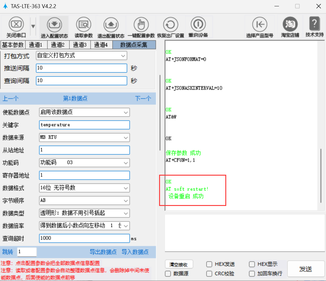This screenshot has height=281, width=326.
Task: Click the 关键字 temperature input field
Action: [x=84, y=125]
